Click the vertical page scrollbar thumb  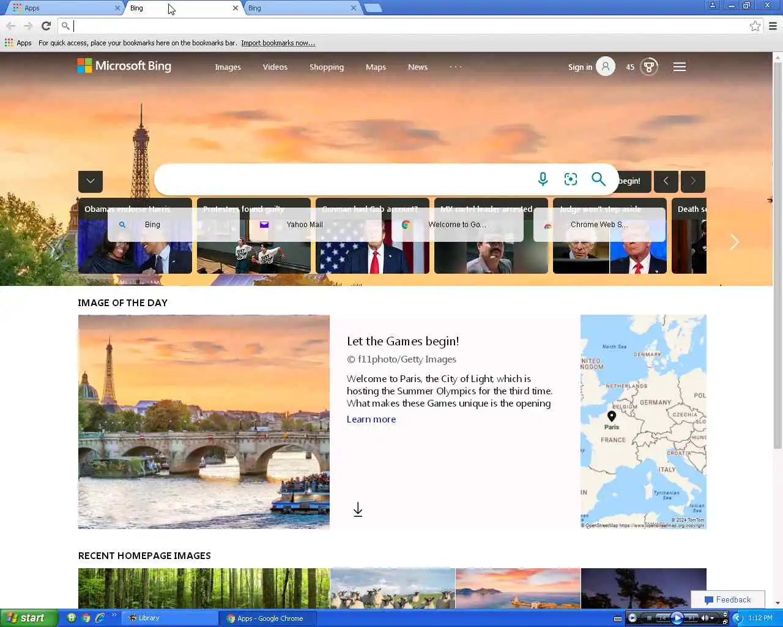pyautogui.click(x=777, y=254)
